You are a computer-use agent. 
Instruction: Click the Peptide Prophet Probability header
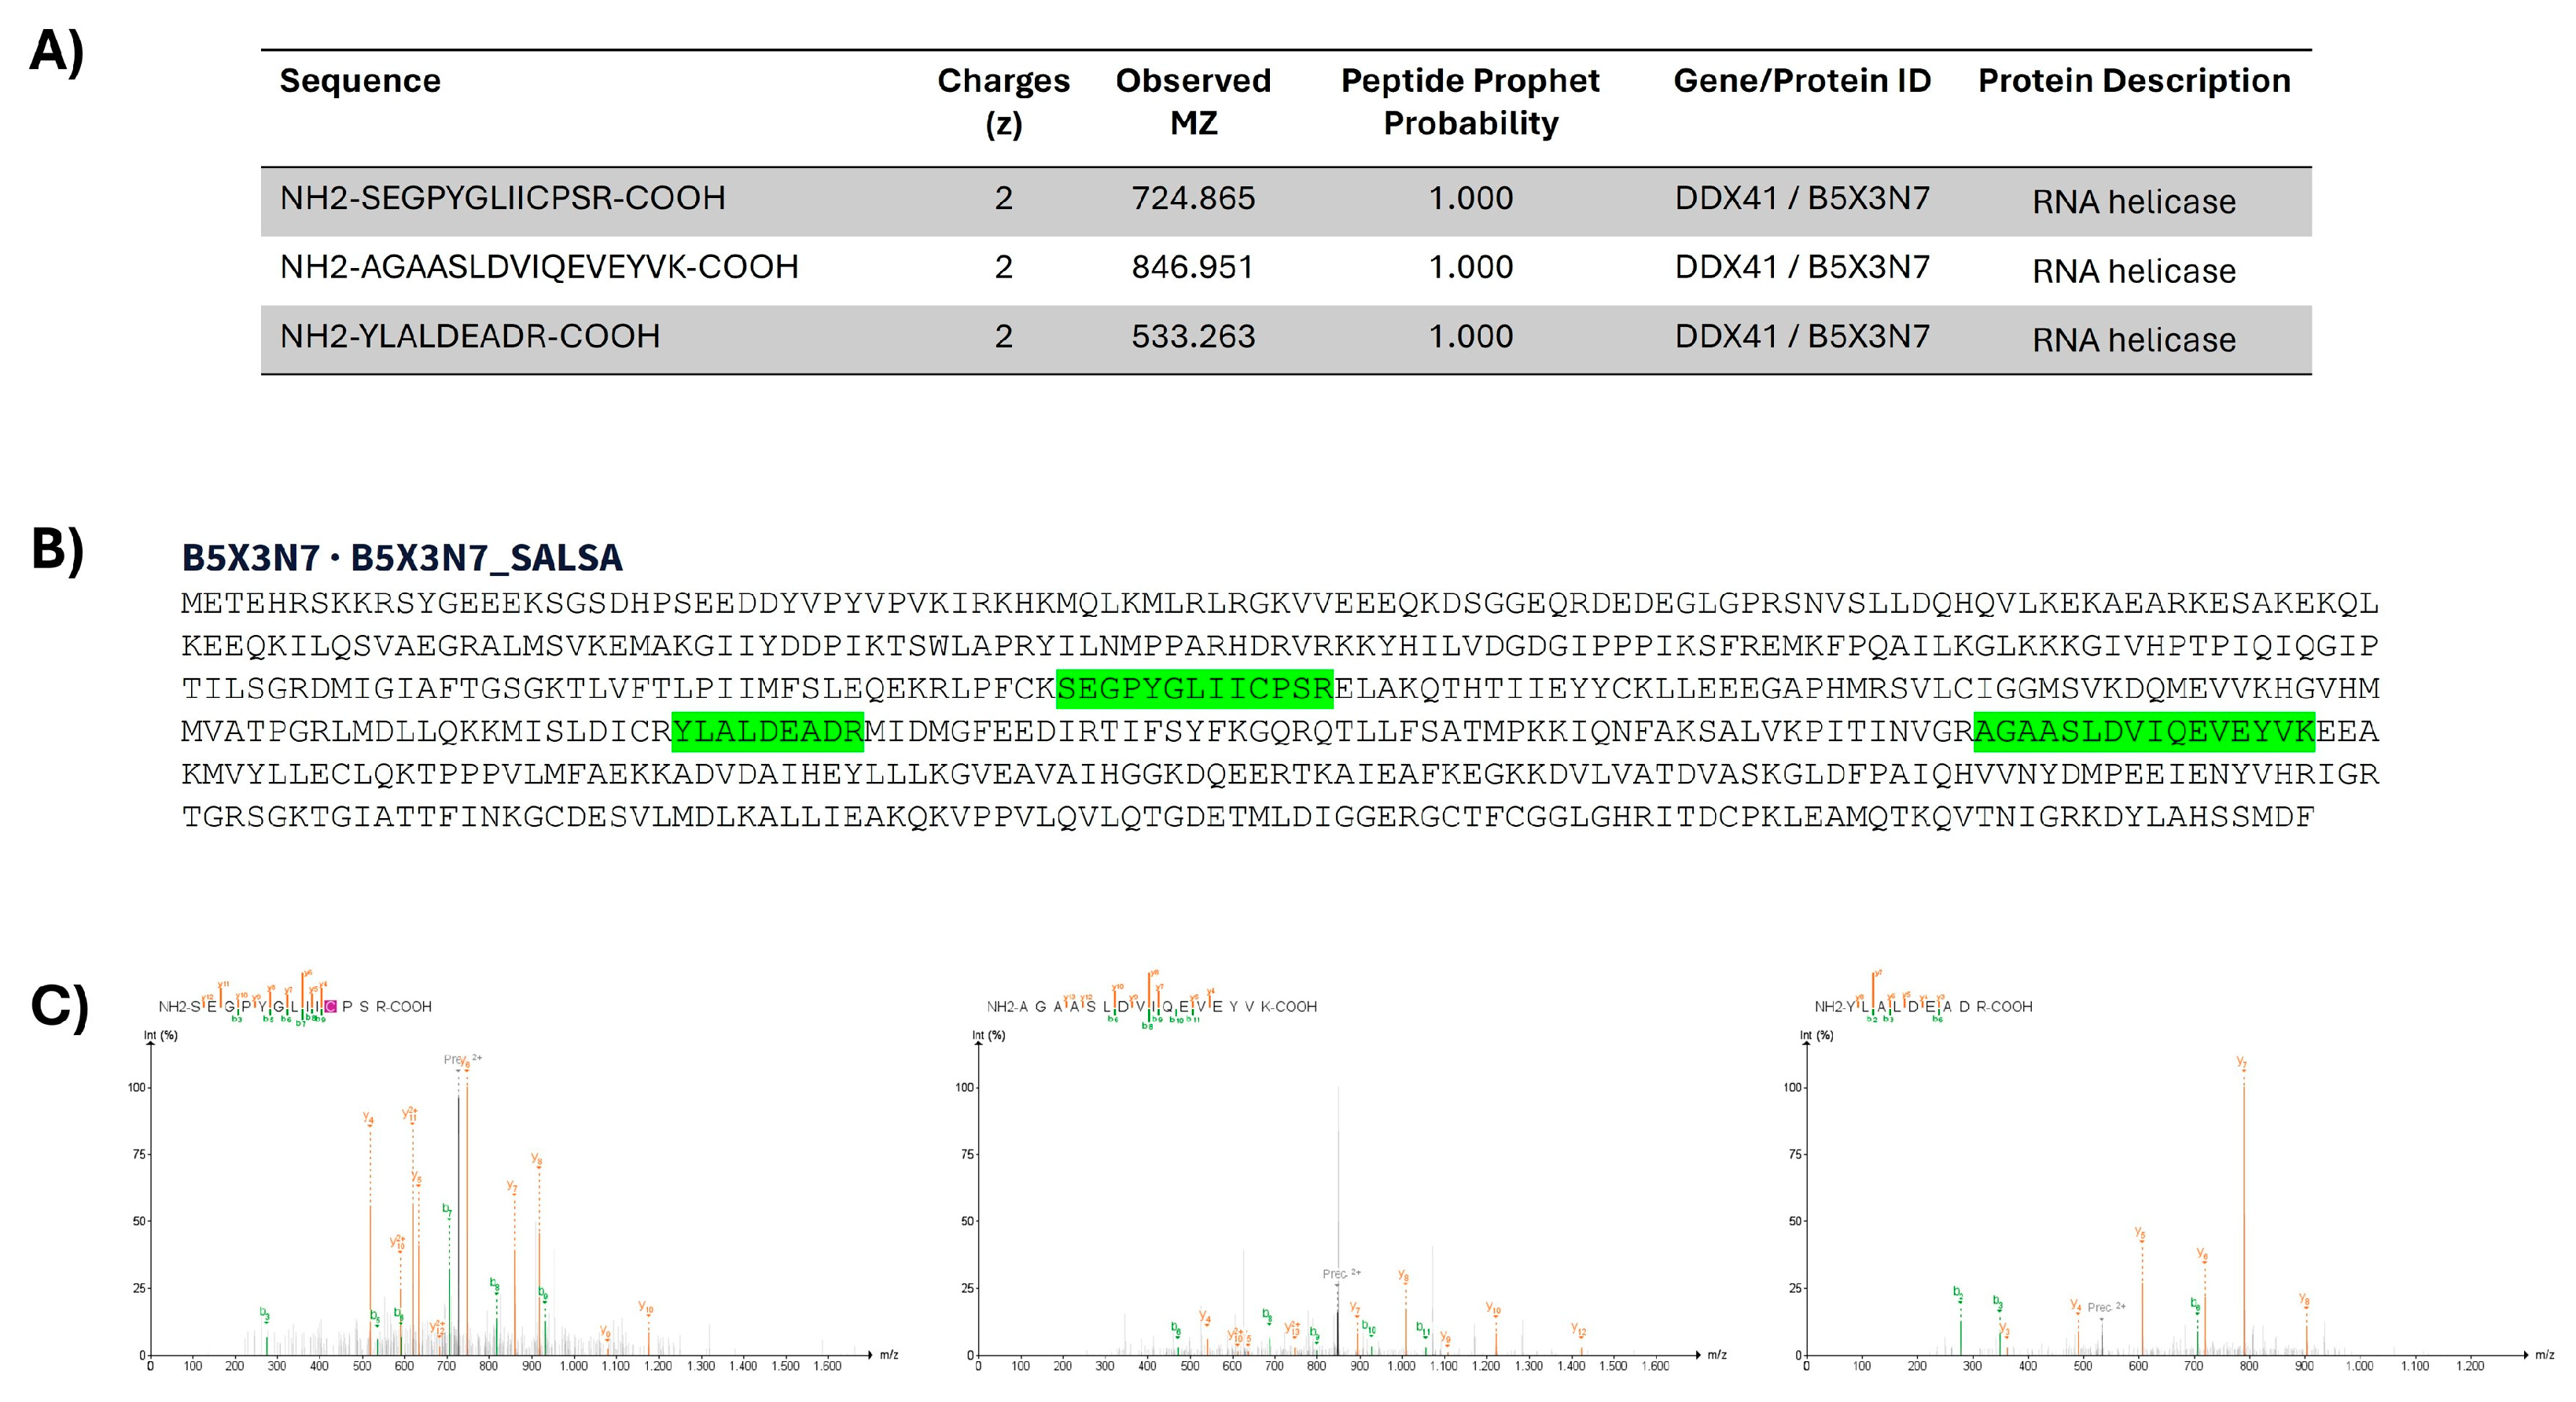coord(1470,101)
